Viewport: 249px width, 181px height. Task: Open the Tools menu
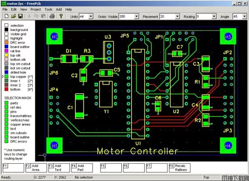pyautogui.click(x=49, y=10)
